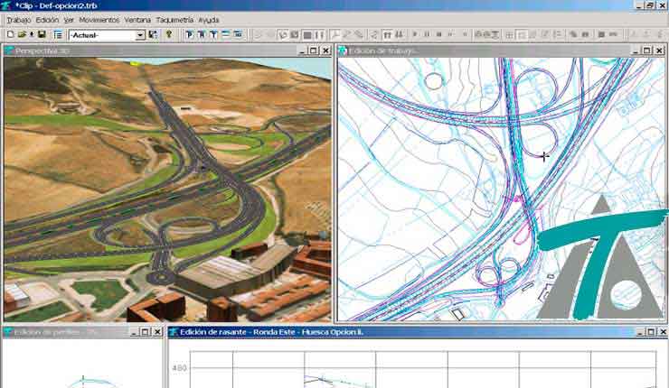Click the Open folder icon
Image resolution: width=669 pixels, height=388 pixels.
[x=22, y=34]
